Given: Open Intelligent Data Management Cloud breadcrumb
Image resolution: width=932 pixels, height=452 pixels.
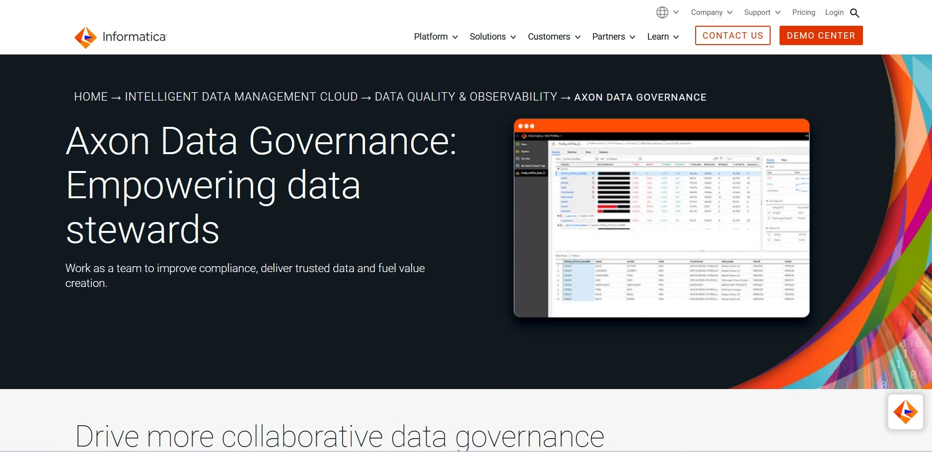Looking at the screenshot, I should [x=241, y=97].
